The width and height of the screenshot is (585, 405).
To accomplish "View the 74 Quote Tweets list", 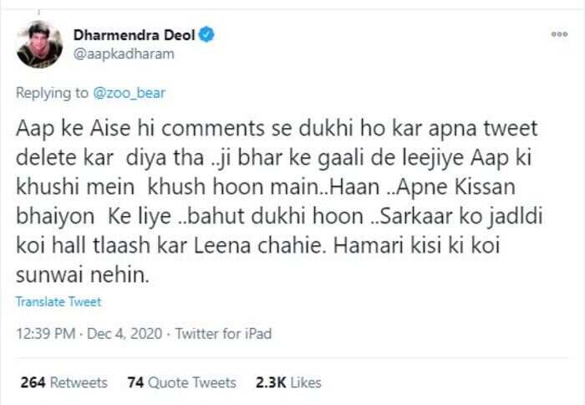I will [181, 382].
